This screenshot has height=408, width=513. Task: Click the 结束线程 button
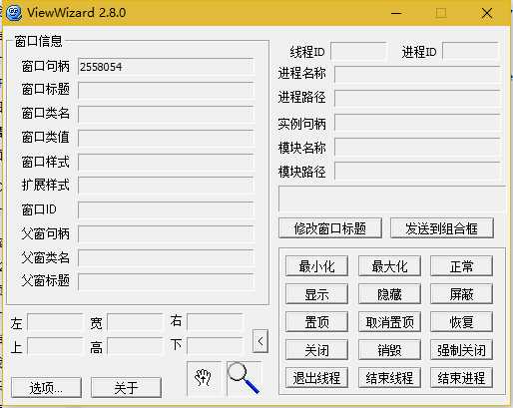389,378
